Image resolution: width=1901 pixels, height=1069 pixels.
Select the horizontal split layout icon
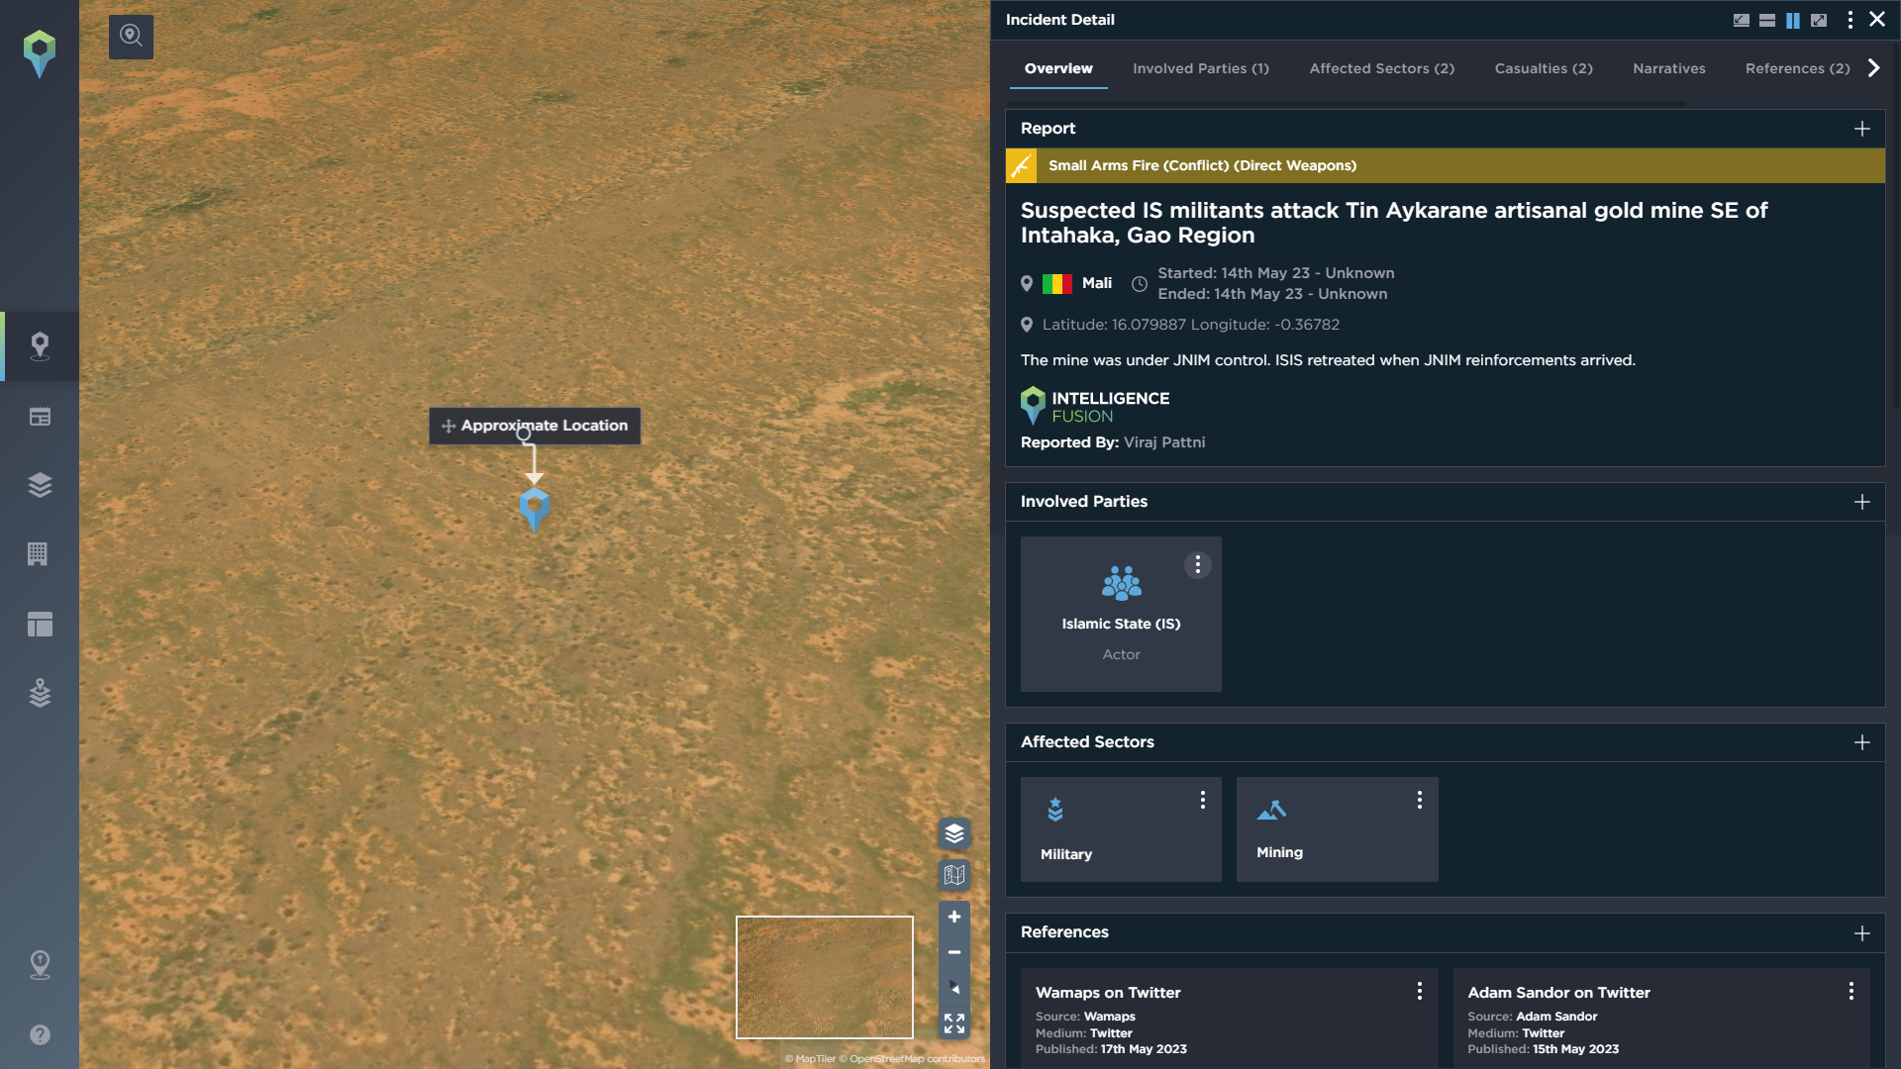[1767, 20]
